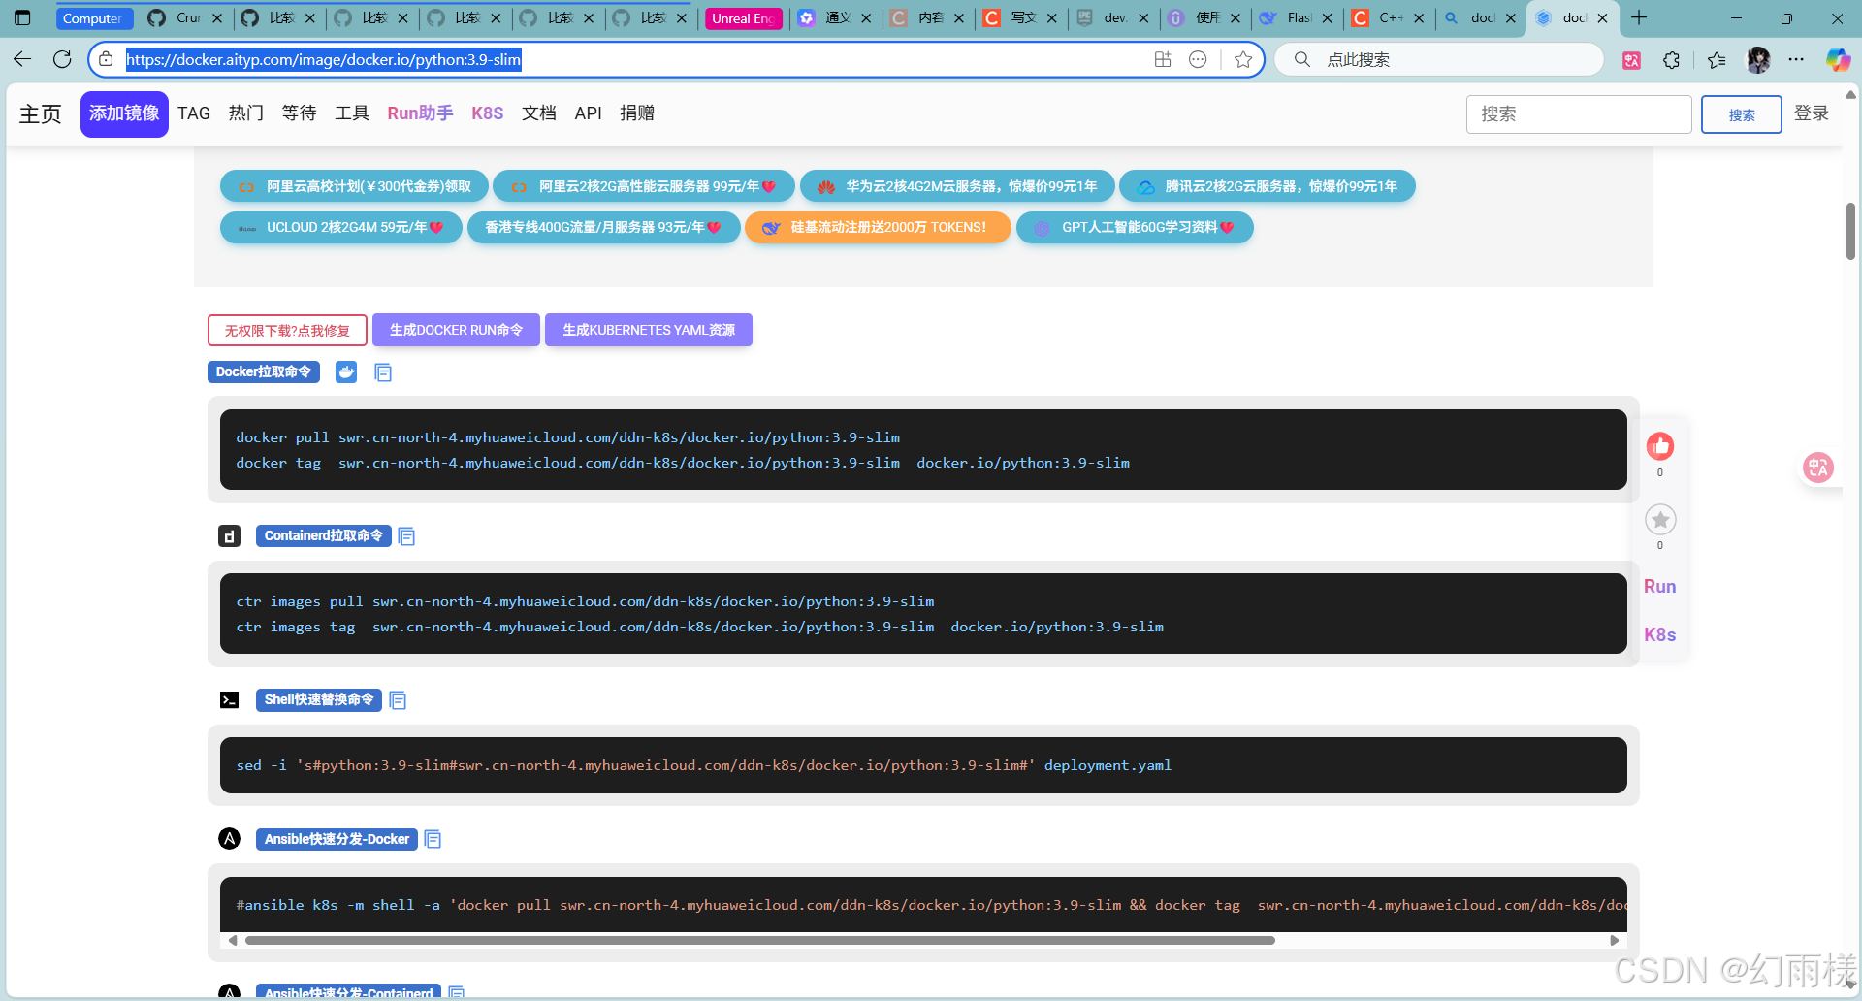Viewport: 1862px width, 1001px height.
Task: Click the shell terminal icon
Action: (x=229, y=700)
